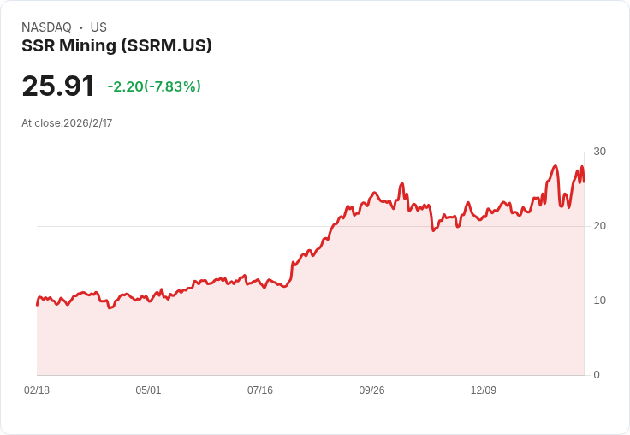Select the 05/01 date on the time axis
Image resolution: width=630 pixels, height=435 pixels.
coord(148,390)
